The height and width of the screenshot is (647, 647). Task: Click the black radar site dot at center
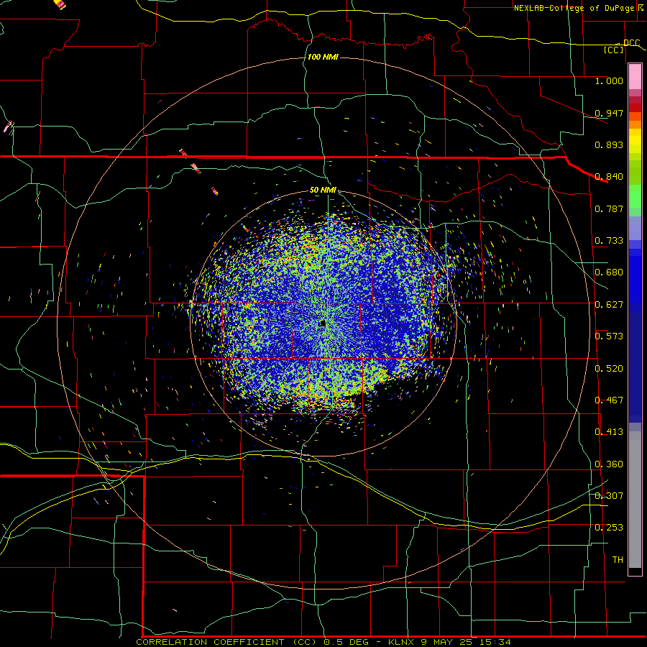point(323,323)
